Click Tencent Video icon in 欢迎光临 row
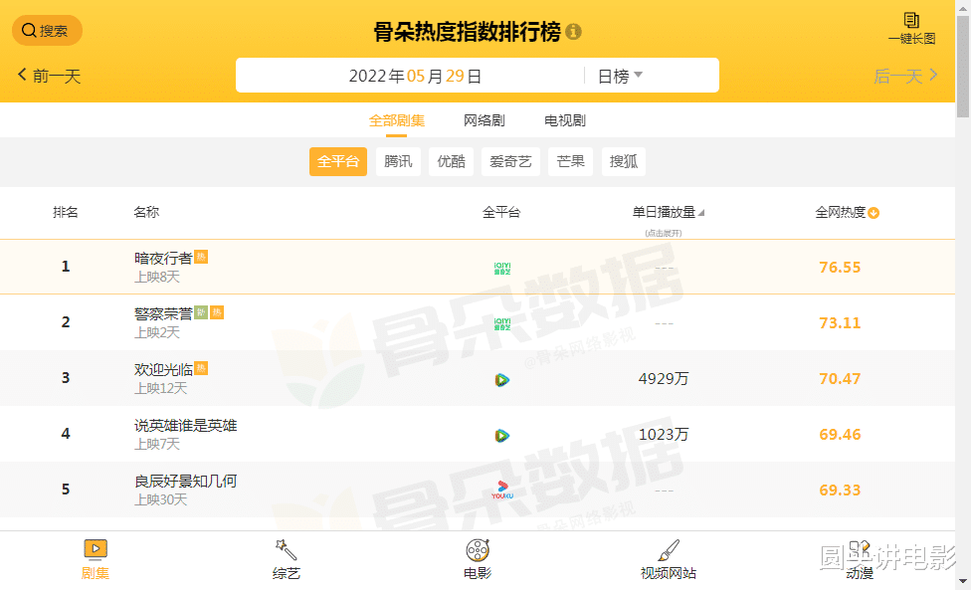Viewport: 971px width, 590px height. [502, 379]
